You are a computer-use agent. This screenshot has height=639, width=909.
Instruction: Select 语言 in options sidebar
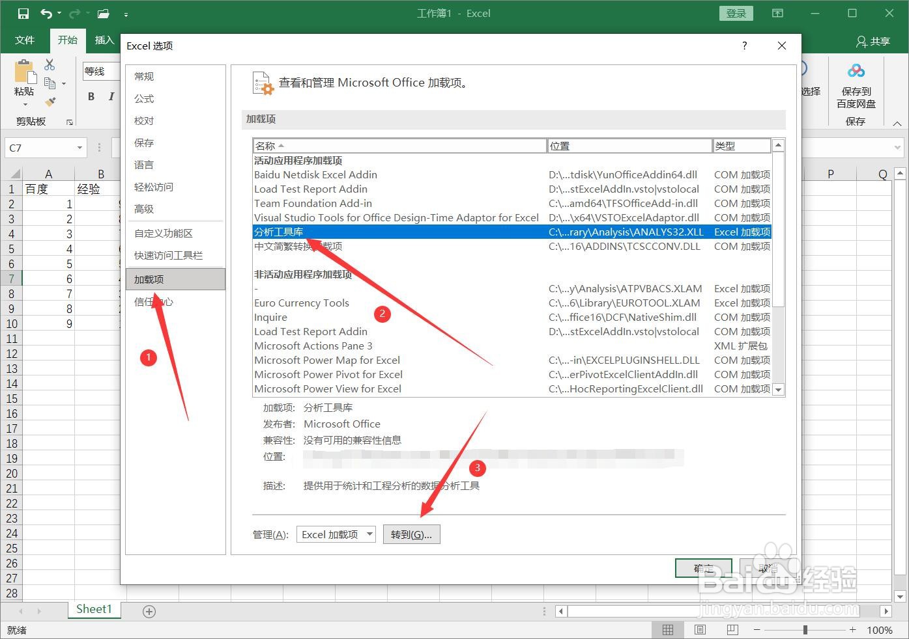[175, 165]
